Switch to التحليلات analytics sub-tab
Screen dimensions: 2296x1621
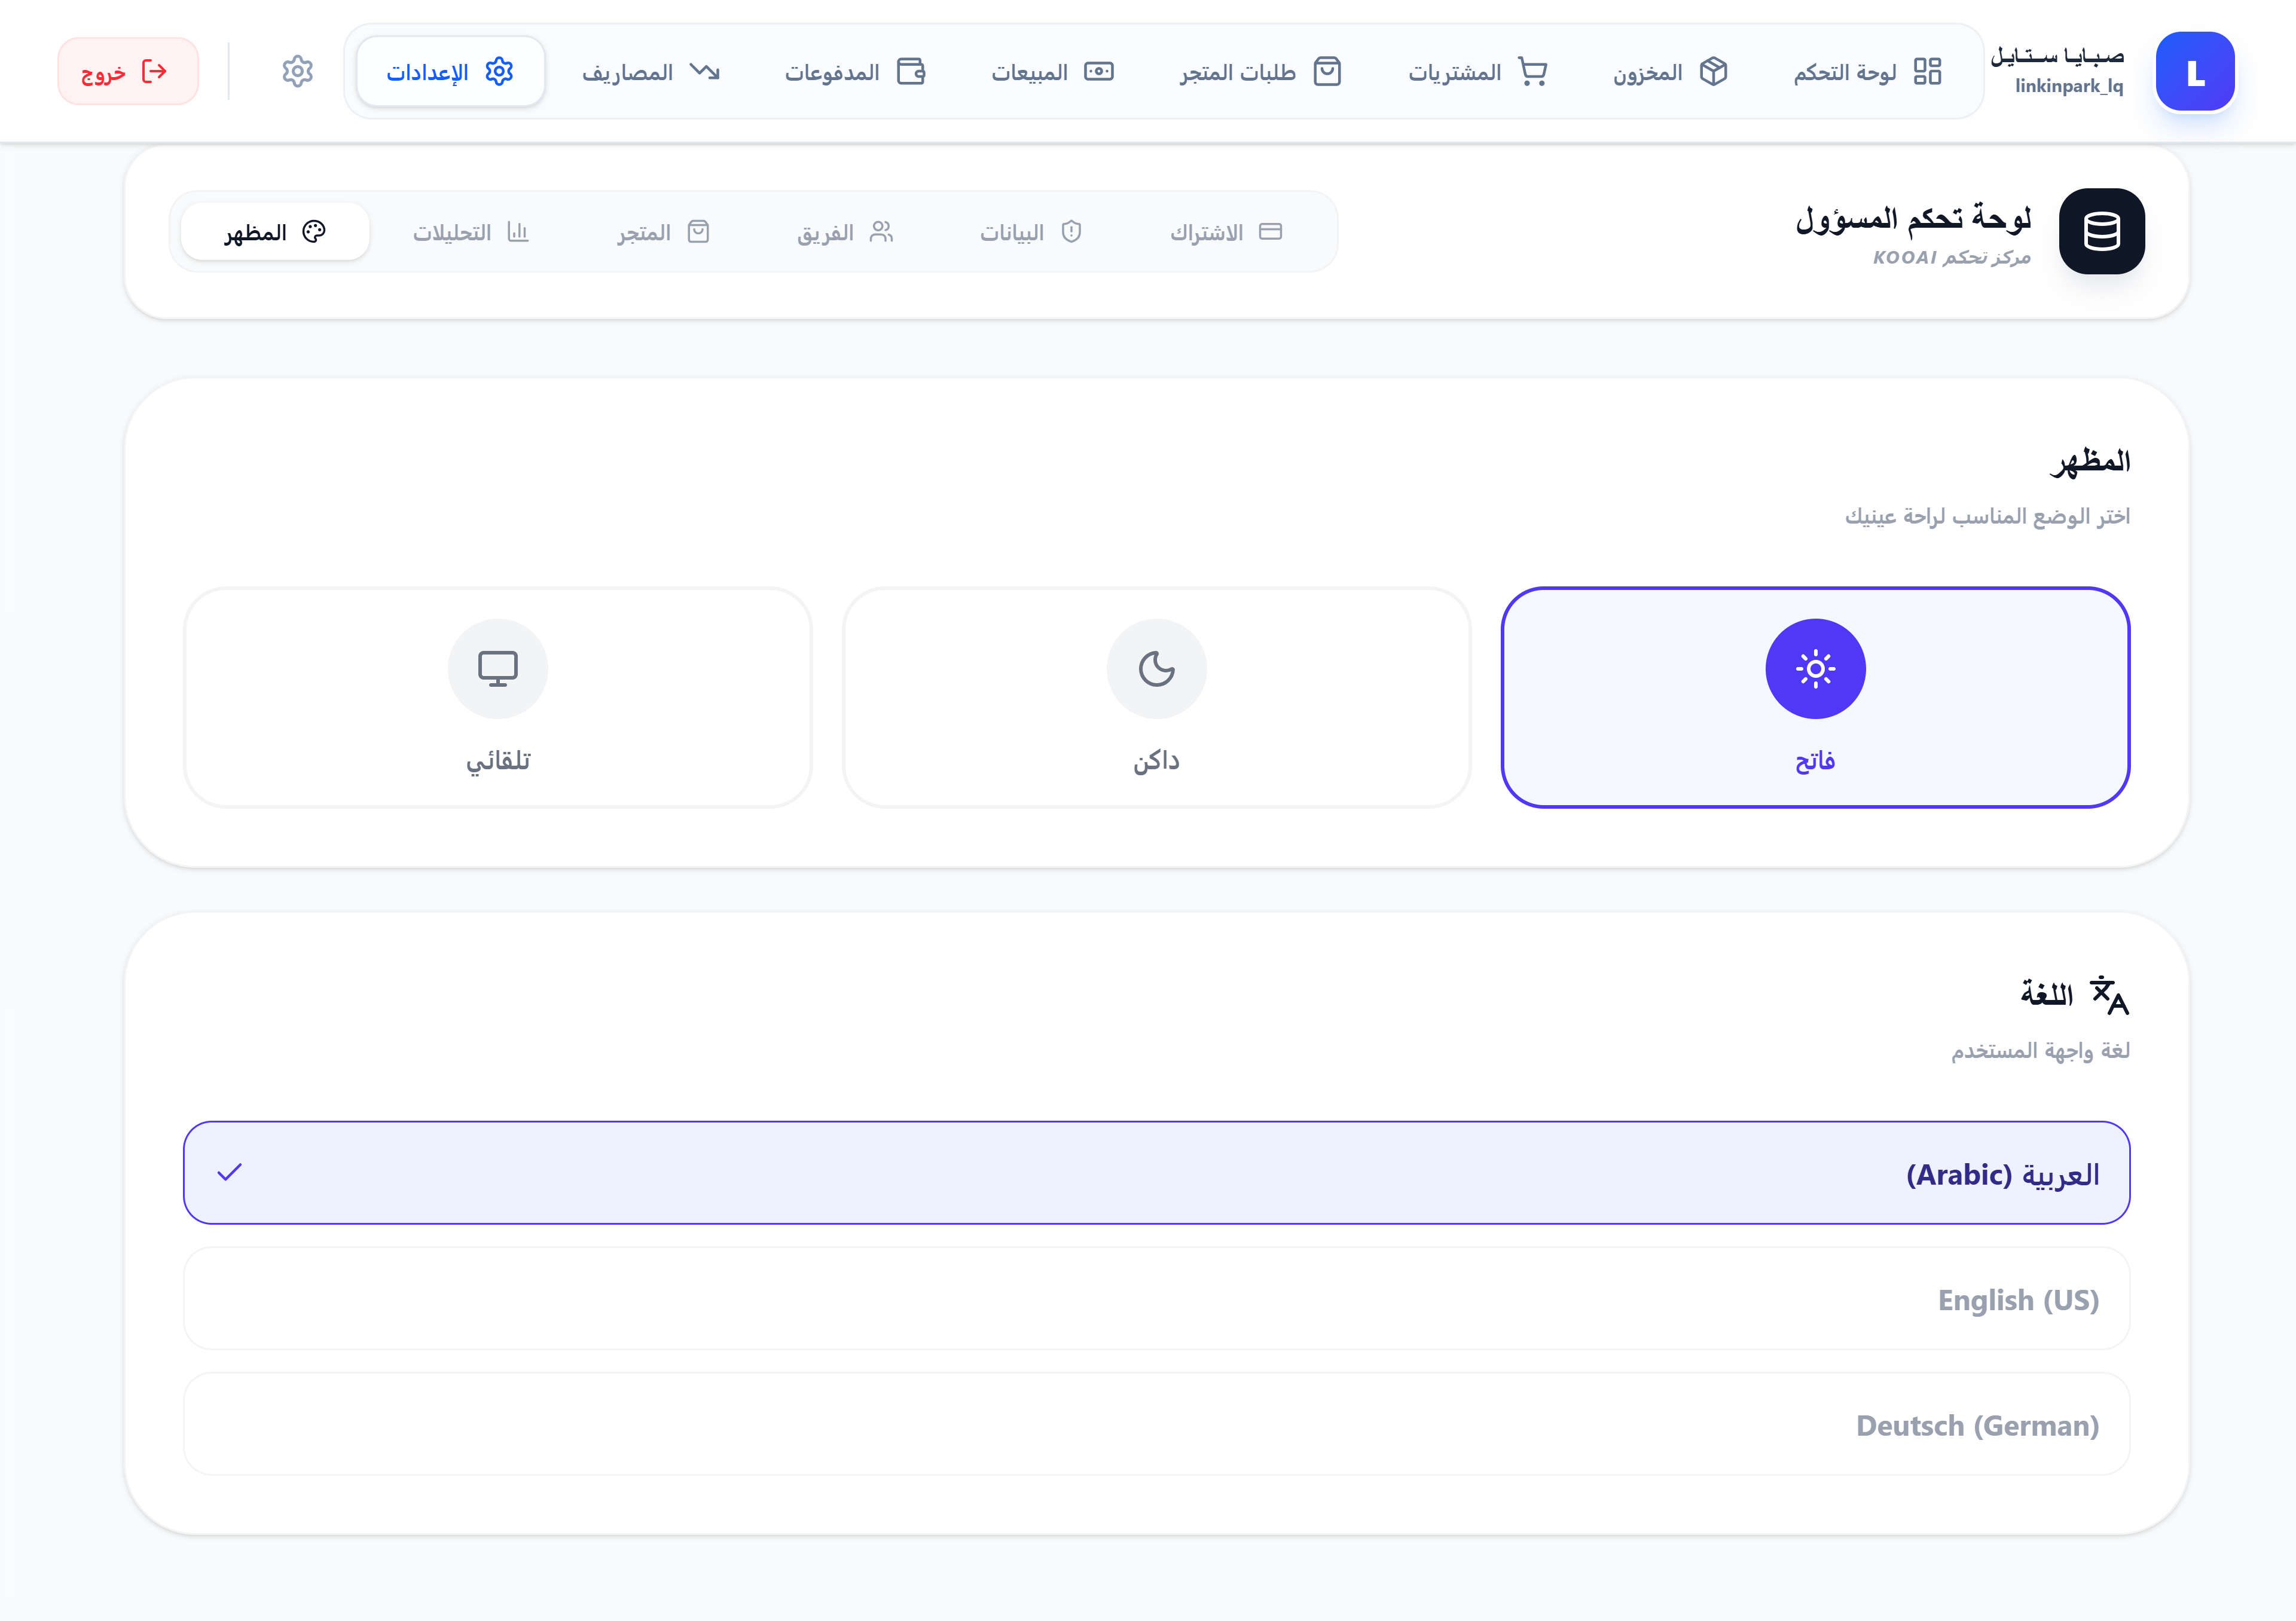pos(471,232)
